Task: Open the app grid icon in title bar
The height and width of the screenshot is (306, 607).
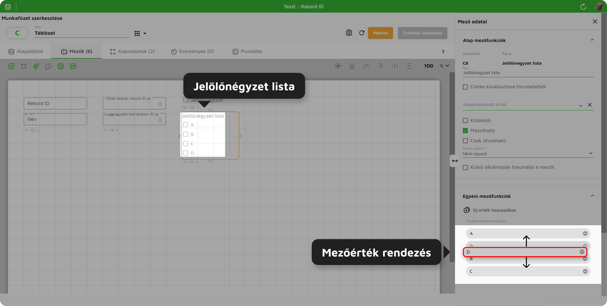Action: (x=8, y=7)
